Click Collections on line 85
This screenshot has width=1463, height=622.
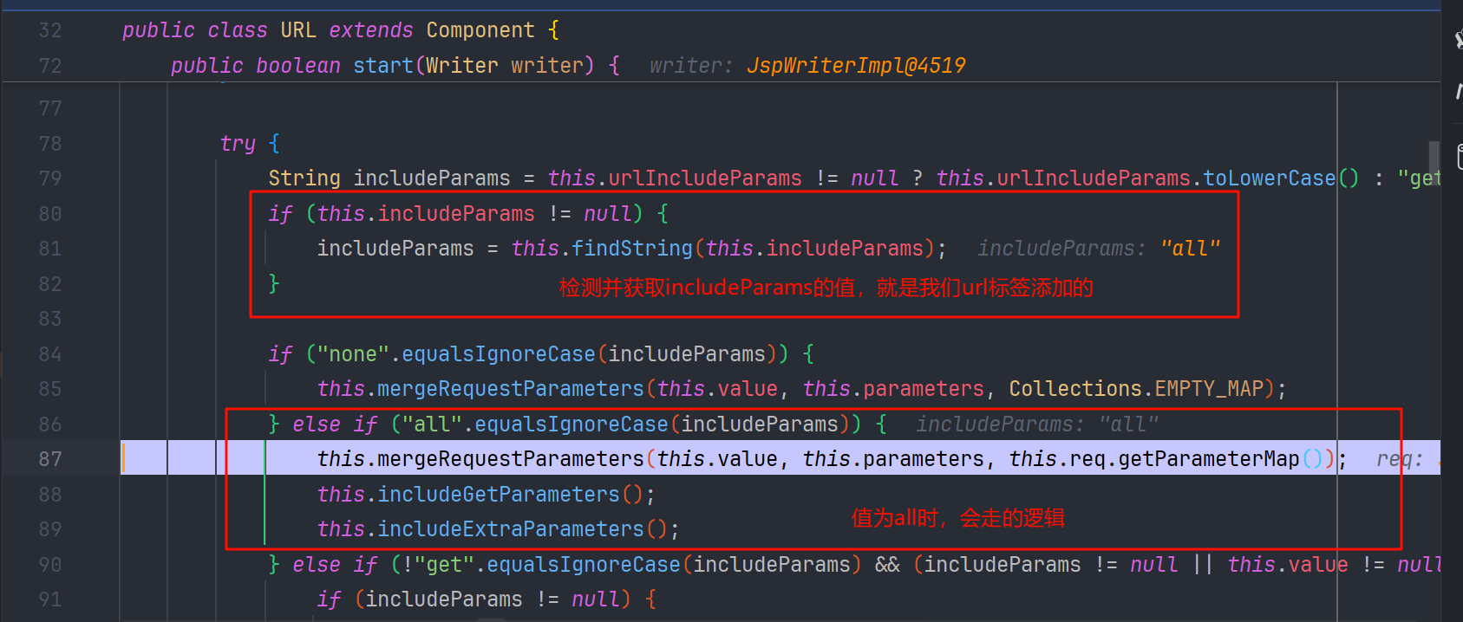tap(1075, 389)
